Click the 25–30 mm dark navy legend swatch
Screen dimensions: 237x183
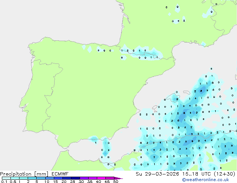point(76,178)
